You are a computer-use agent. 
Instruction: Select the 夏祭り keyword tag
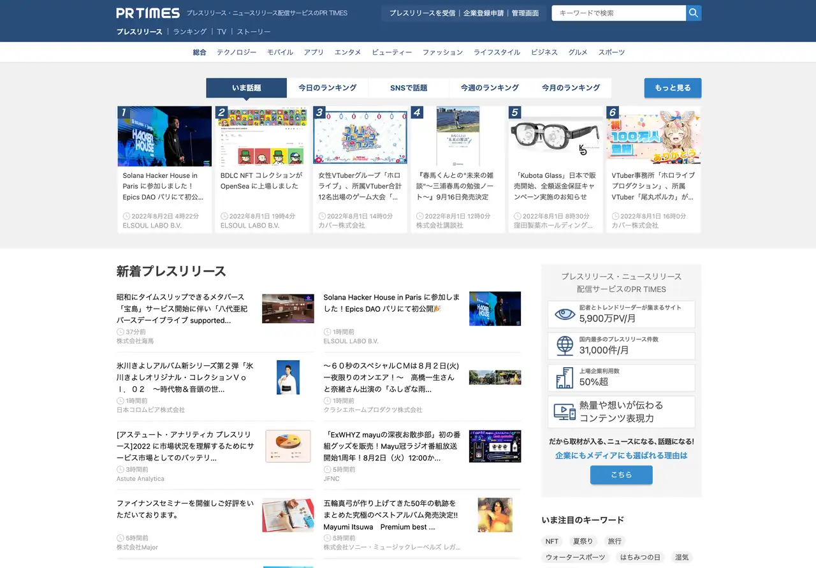[583, 541]
